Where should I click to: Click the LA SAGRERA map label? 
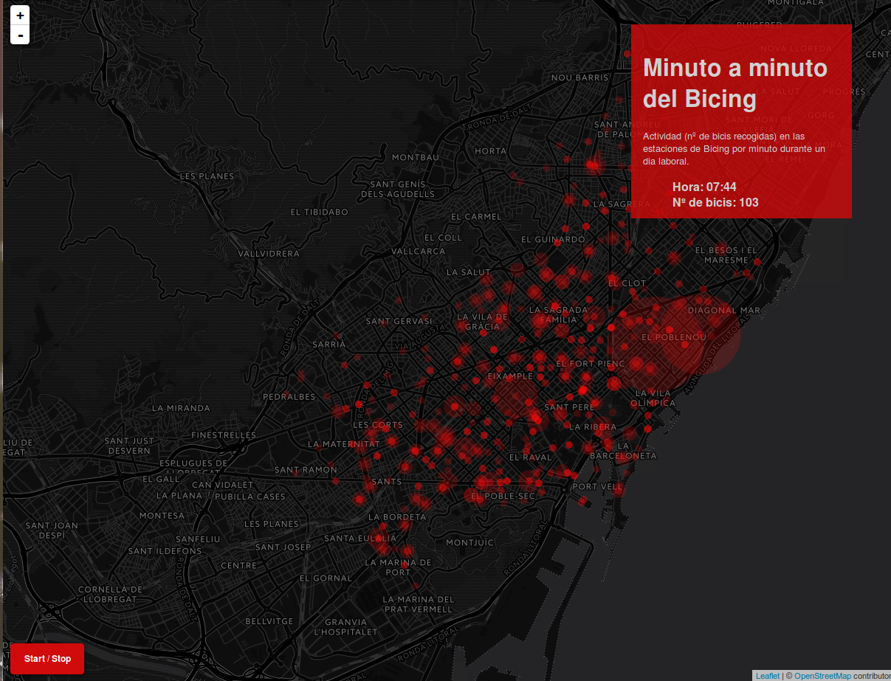622,204
